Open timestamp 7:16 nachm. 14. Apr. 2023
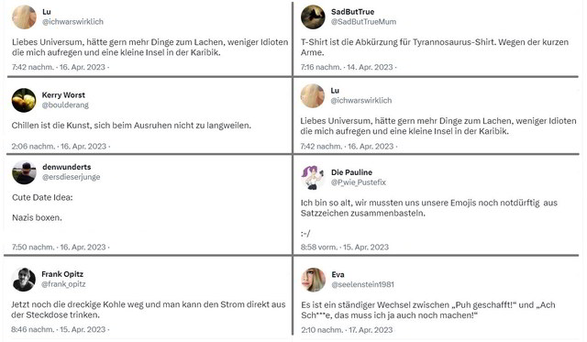This screenshot has width=587, height=342. (x=347, y=67)
